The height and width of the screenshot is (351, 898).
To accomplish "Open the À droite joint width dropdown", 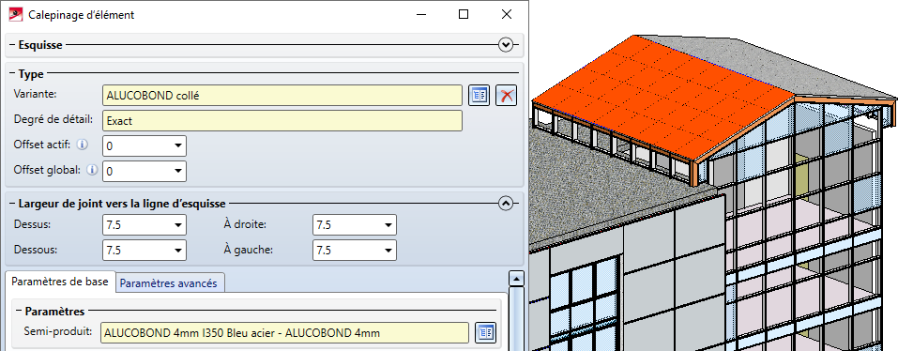I will tap(388, 225).
